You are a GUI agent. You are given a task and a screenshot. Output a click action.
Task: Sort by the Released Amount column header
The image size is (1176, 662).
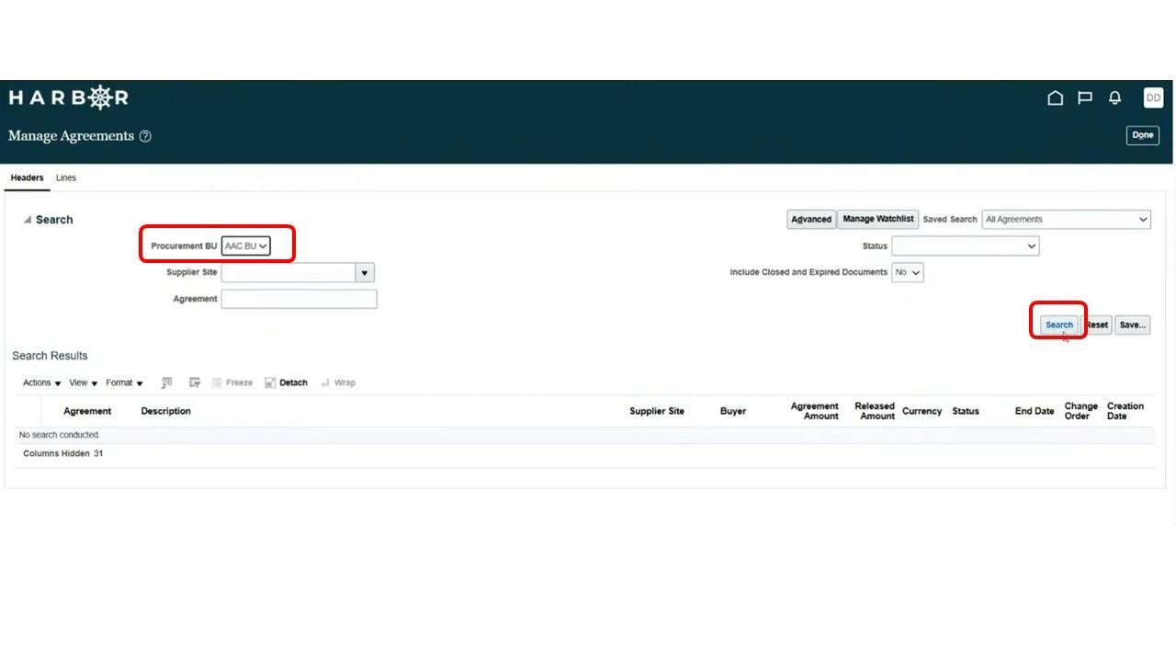875,411
